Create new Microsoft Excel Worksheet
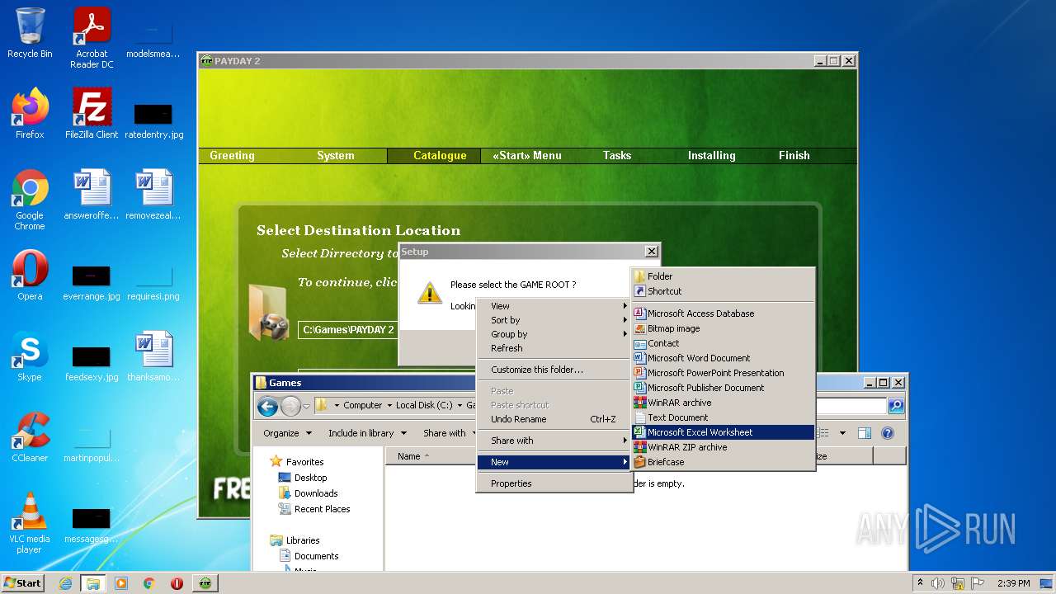The image size is (1056, 594). (x=724, y=432)
